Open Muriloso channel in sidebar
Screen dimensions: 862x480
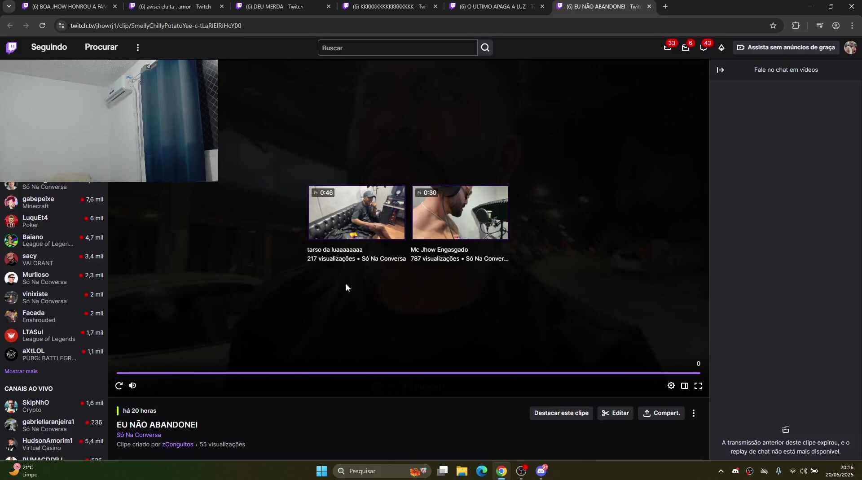point(54,278)
